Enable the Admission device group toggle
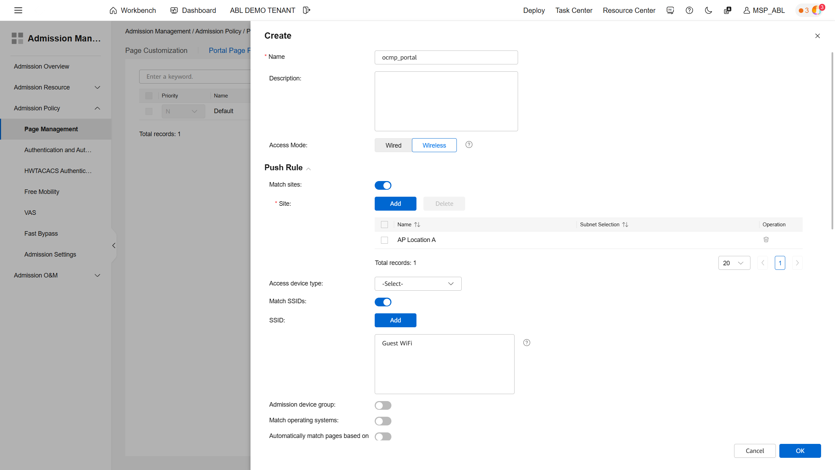This screenshot has width=835, height=470. tap(383, 405)
